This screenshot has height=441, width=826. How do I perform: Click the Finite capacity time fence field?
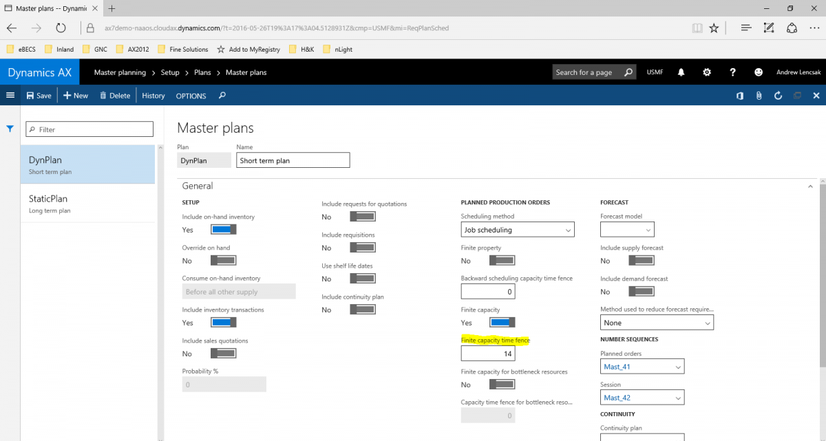tap(489, 353)
